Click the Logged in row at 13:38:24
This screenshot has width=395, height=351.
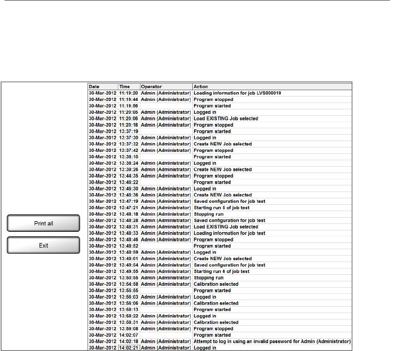pos(220,163)
